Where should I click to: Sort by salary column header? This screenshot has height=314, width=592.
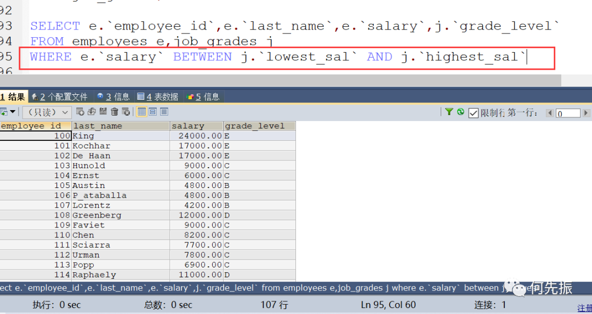pos(197,126)
